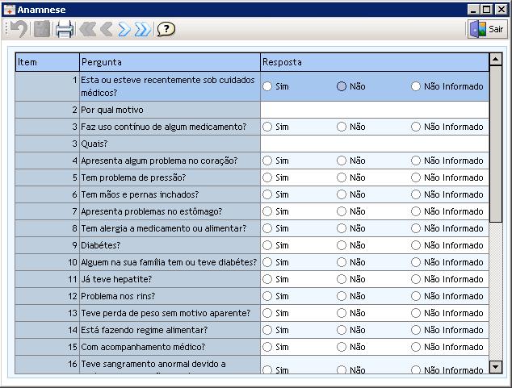Maximize the Anamnese window
The image size is (512, 388).
point(486,10)
